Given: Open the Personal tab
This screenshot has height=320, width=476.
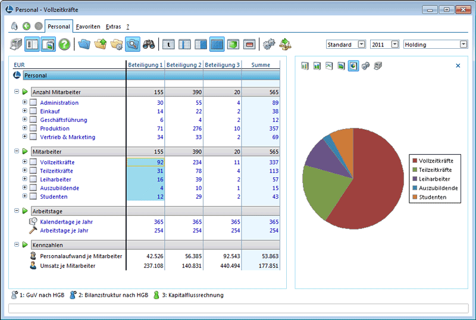Looking at the screenshot, I should [58, 26].
